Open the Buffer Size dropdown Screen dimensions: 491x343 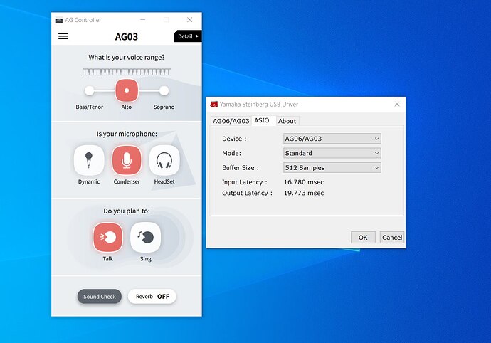coord(332,167)
